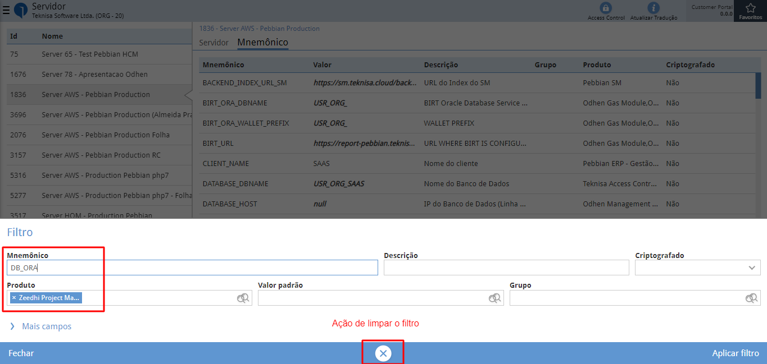
Task: Click into the Grupo input field
Action: (628, 298)
